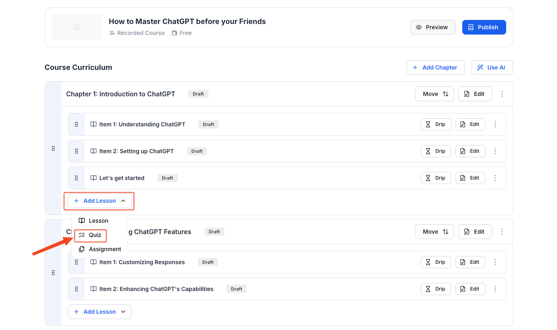Click the 'Free' pricing label
This screenshot has height=330, width=557.
[x=185, y=33]
